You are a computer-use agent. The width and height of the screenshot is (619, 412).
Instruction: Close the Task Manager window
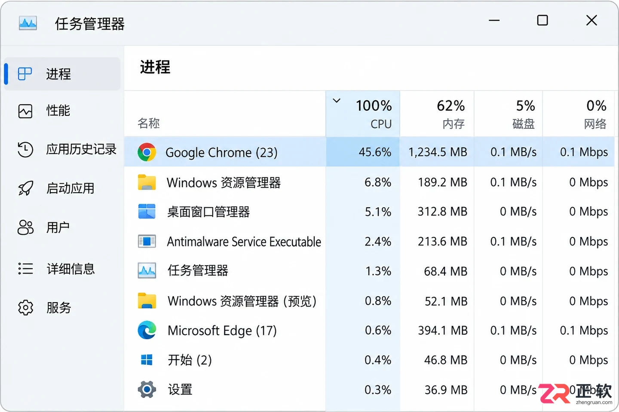point(591,20)
